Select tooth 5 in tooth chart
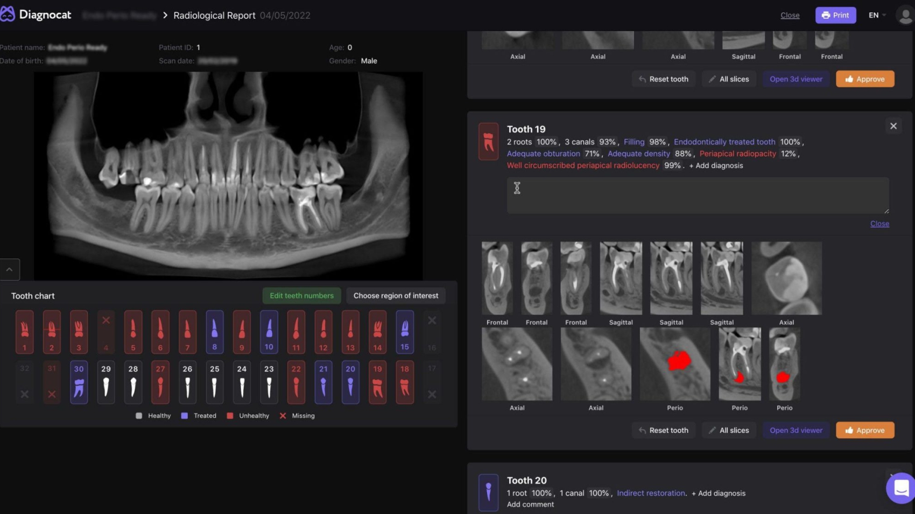 tap(133, 332)
